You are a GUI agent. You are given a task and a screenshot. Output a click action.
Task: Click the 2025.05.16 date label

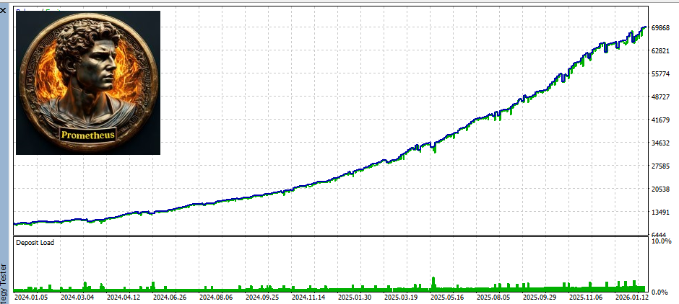[x=447, y=297]
